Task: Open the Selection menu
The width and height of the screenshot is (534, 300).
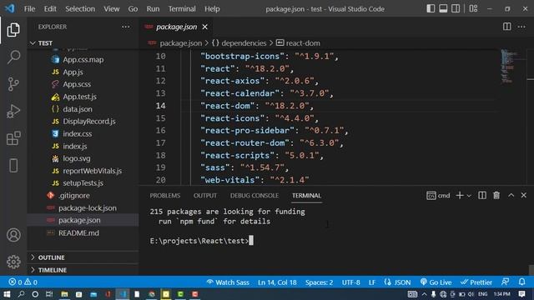Action: [80, 9]
